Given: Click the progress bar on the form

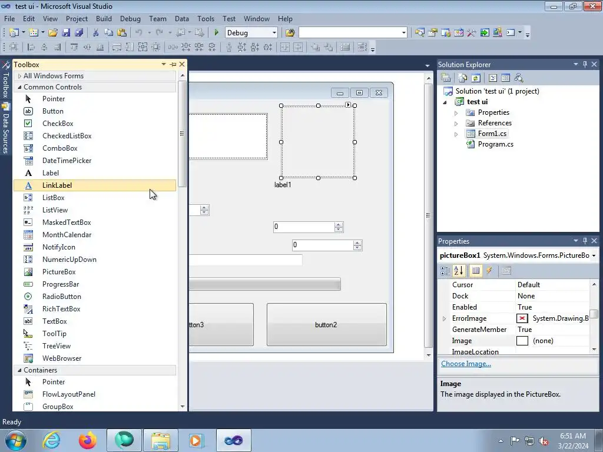Looking at the screenshot, I should [264, 284].
